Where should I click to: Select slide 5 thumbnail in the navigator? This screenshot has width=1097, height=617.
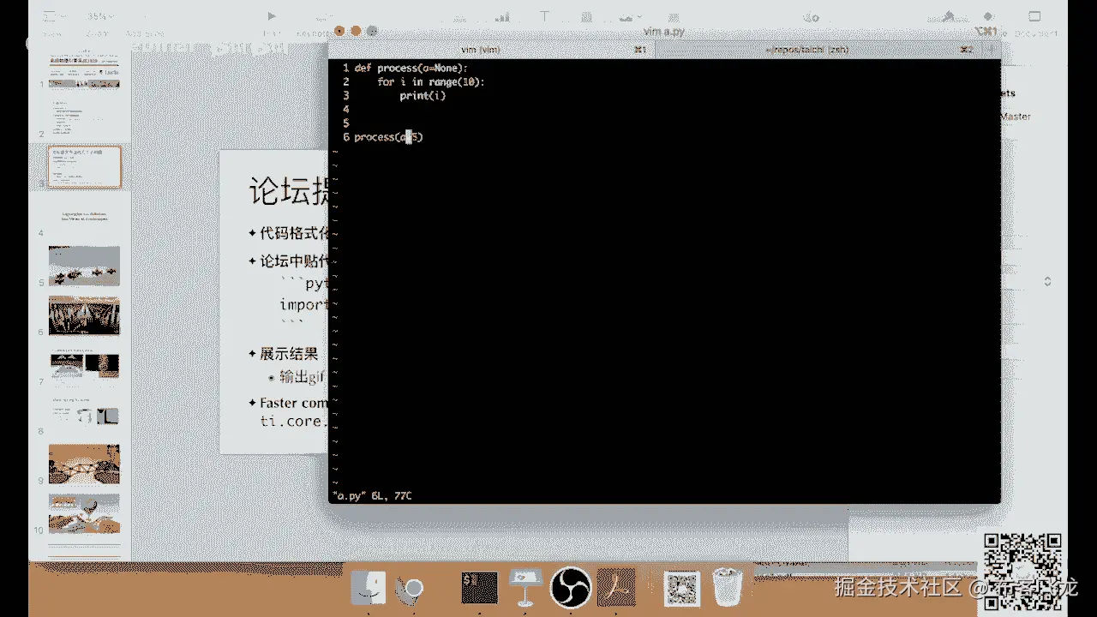(84, 266)
